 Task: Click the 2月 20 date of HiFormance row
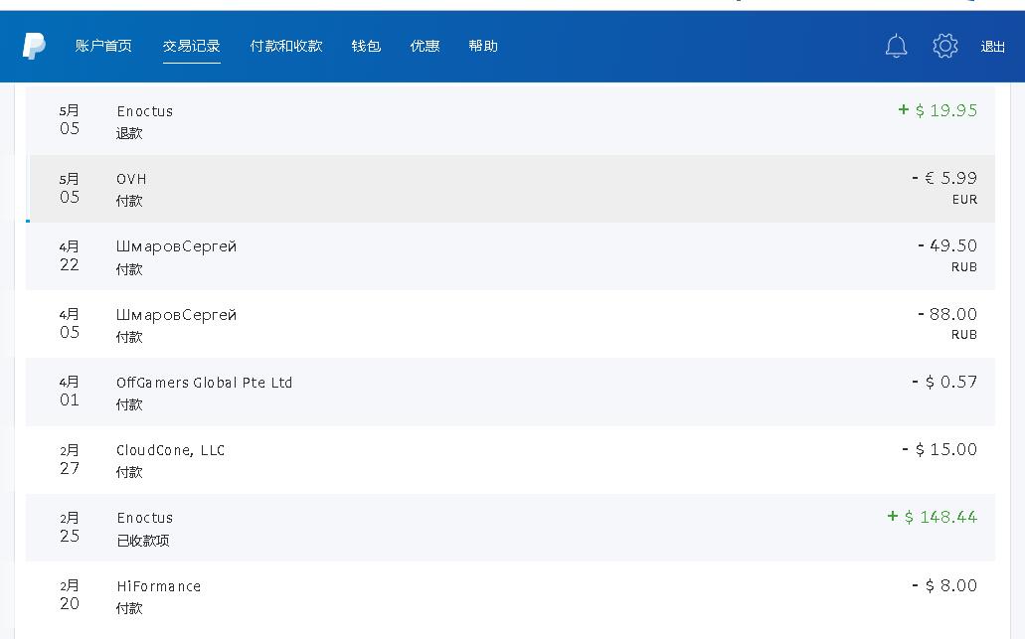(x=70, y=595)
